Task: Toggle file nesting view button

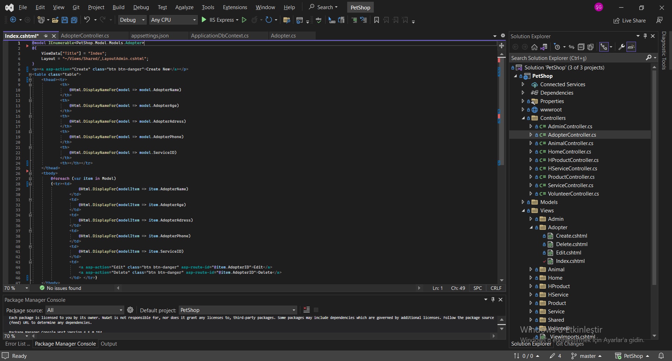Action: point(604,47)
